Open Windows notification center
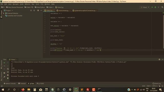This screenshot has width=164, height=92. (x=160, y=89)
